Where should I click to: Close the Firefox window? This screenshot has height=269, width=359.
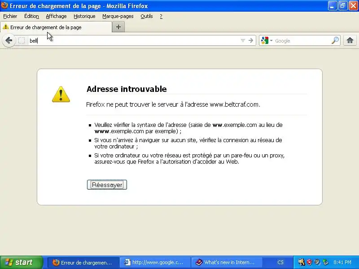point(353,6)
